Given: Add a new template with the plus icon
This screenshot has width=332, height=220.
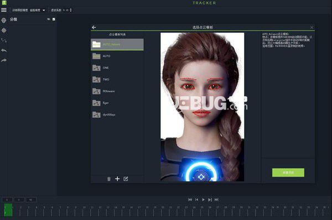Looking at the screenshot, I should pos(117,179).
